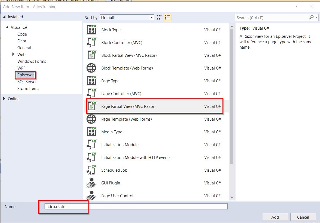Click the Scheduled Job icon
This screenshot has width=320, height=223.
click(x=91, y=170)
